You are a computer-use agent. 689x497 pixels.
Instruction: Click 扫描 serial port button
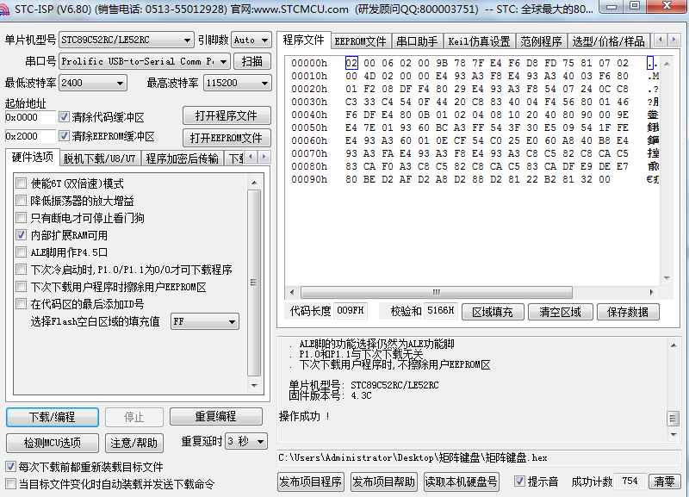coord(252,61)
